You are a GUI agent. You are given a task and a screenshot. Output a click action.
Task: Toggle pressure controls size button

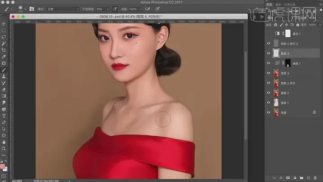tap(157, 9)
